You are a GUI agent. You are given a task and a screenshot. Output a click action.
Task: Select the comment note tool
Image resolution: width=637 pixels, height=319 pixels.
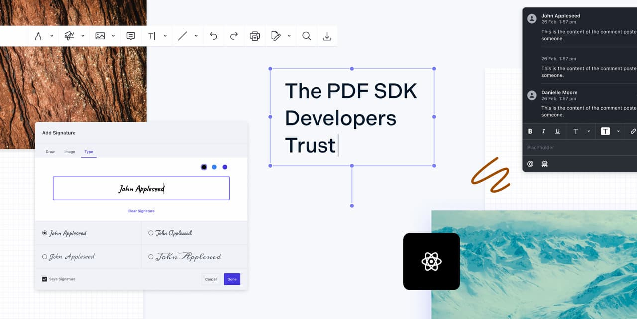point(131,36)
